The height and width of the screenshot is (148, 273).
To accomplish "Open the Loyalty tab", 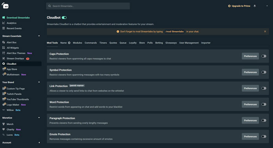I will point(133,43).
